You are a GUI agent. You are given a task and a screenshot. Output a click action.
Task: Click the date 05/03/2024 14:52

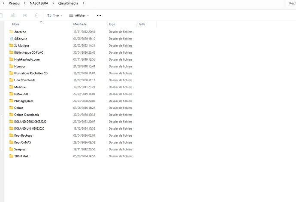84,156
